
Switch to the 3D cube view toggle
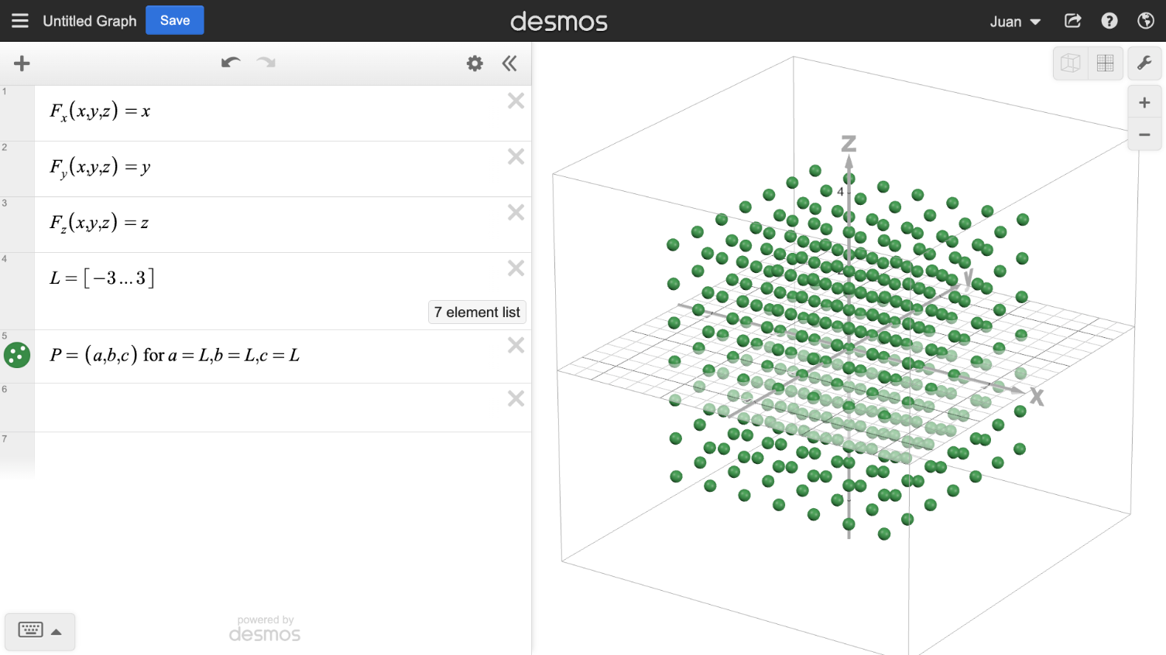click(1071, 63)
